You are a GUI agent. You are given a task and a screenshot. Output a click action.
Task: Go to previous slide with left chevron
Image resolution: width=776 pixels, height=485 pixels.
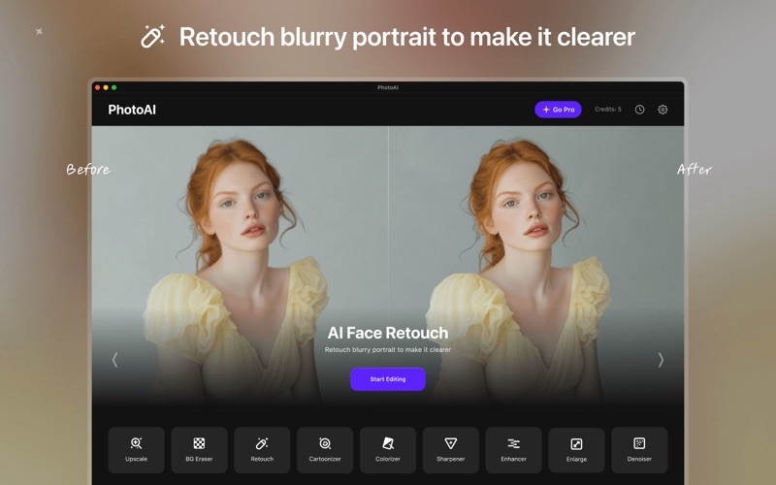click(x=114, y=360)
